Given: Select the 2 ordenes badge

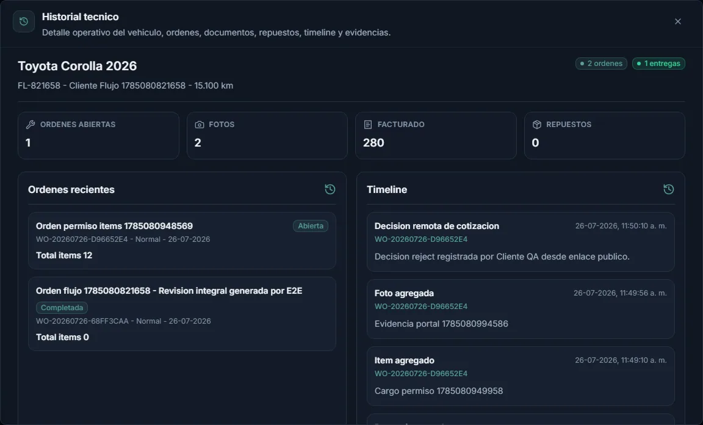Looking at the screenshot, I should coord(600,64).
